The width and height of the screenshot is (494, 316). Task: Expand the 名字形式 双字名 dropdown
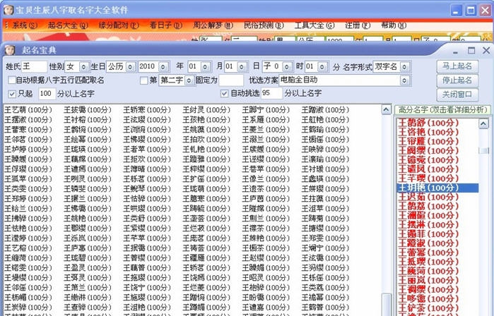(x=405, y=66)
